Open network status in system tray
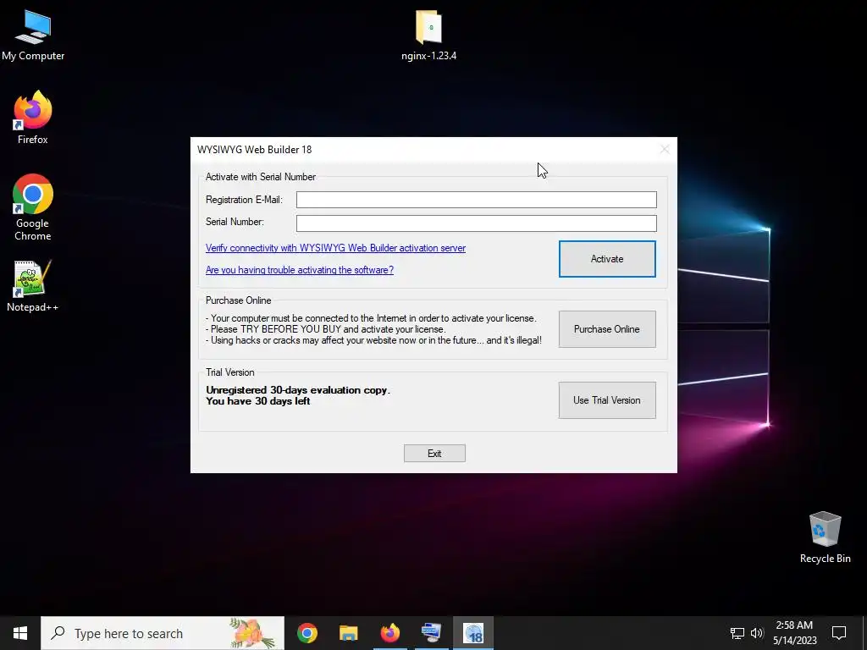 click(x=737, y=633)
